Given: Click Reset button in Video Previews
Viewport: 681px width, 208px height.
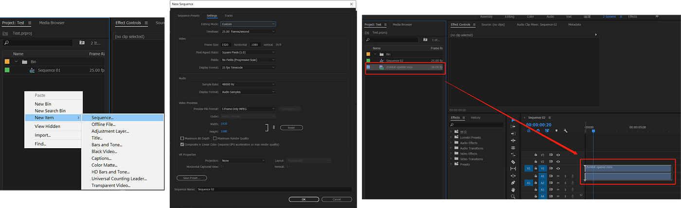Looking at the screenshot, I should pyautogui.click(x=291, y=127).
